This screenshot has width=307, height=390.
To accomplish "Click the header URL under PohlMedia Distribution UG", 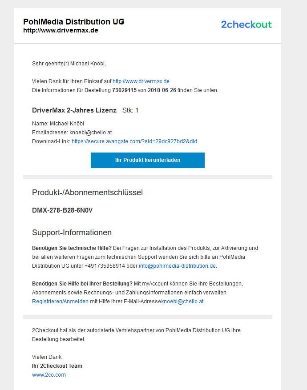I will (x=61, y=30).
